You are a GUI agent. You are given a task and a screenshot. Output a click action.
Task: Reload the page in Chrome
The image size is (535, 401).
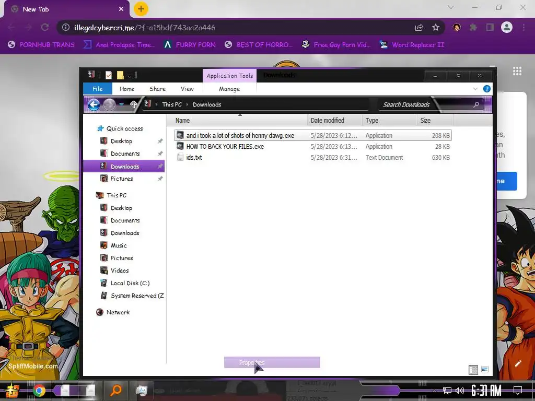pos(45,28)
